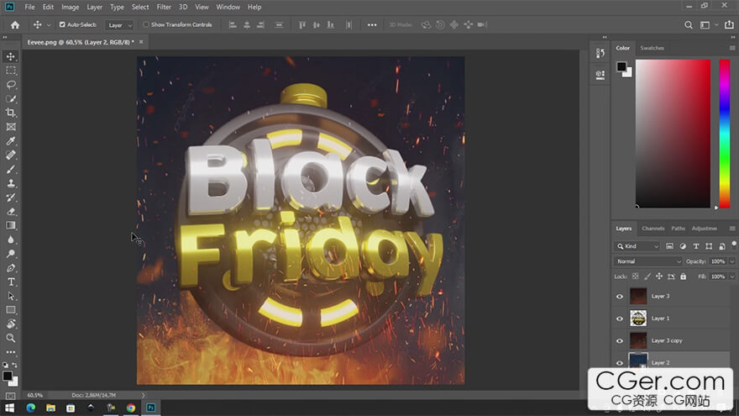Expand the status bar info arrow
The height and width of the screenshot is (416, 739).
(144, 395)
